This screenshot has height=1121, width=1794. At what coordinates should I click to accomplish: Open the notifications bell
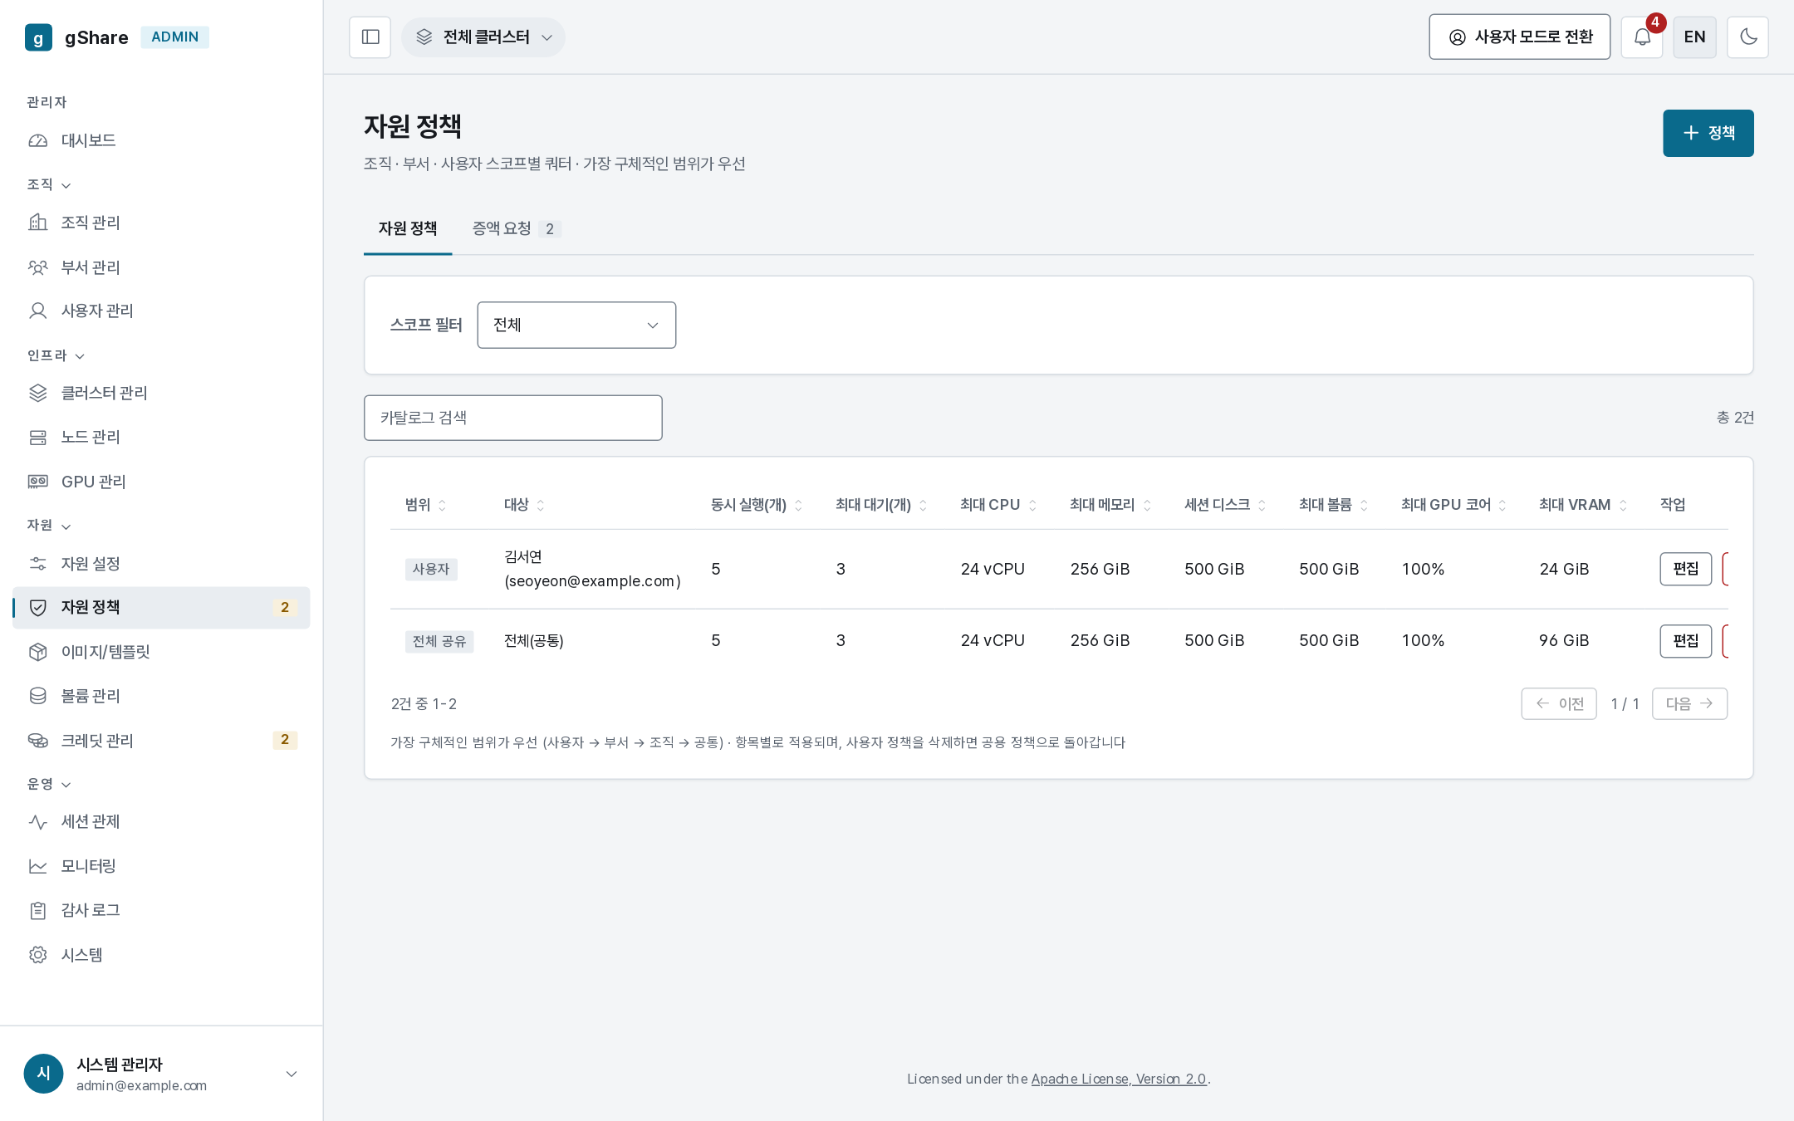[x=1642, y=37]
